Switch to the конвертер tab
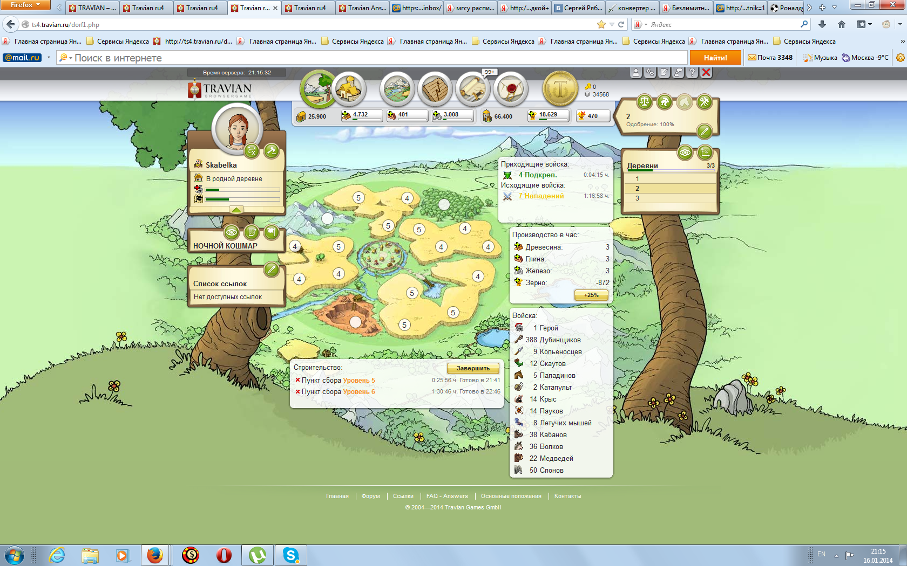 point(632,8)
